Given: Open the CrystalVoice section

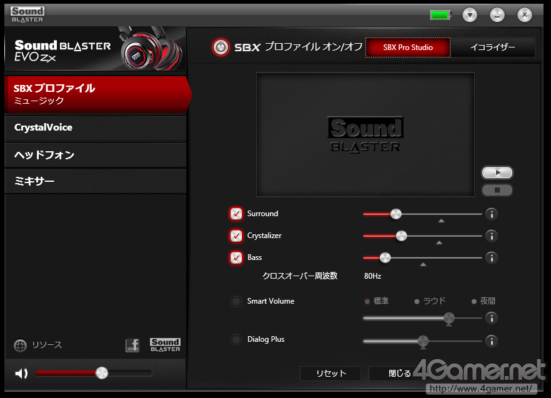Looking at the screenshot, I should (95, 127).
